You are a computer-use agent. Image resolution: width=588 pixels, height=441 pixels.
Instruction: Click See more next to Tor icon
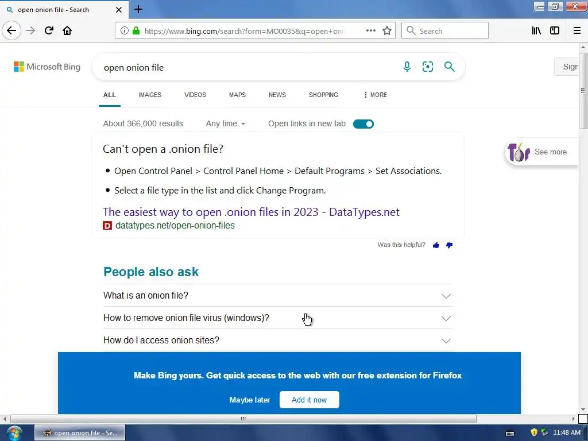coord(551,152)
